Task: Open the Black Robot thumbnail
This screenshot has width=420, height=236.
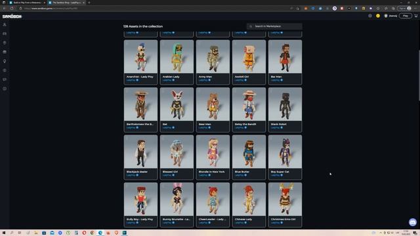Action: [285, 104]
